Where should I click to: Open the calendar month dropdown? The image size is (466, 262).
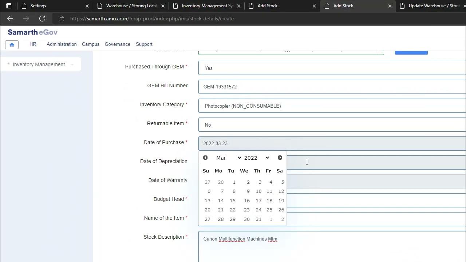pos(229,158)
